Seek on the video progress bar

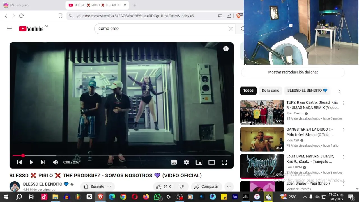pos(121,155)
